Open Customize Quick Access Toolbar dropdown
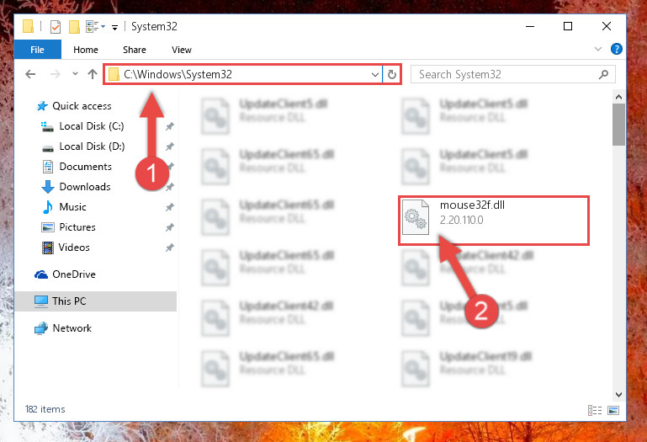647x442 pixels. (x=114, y=27)
